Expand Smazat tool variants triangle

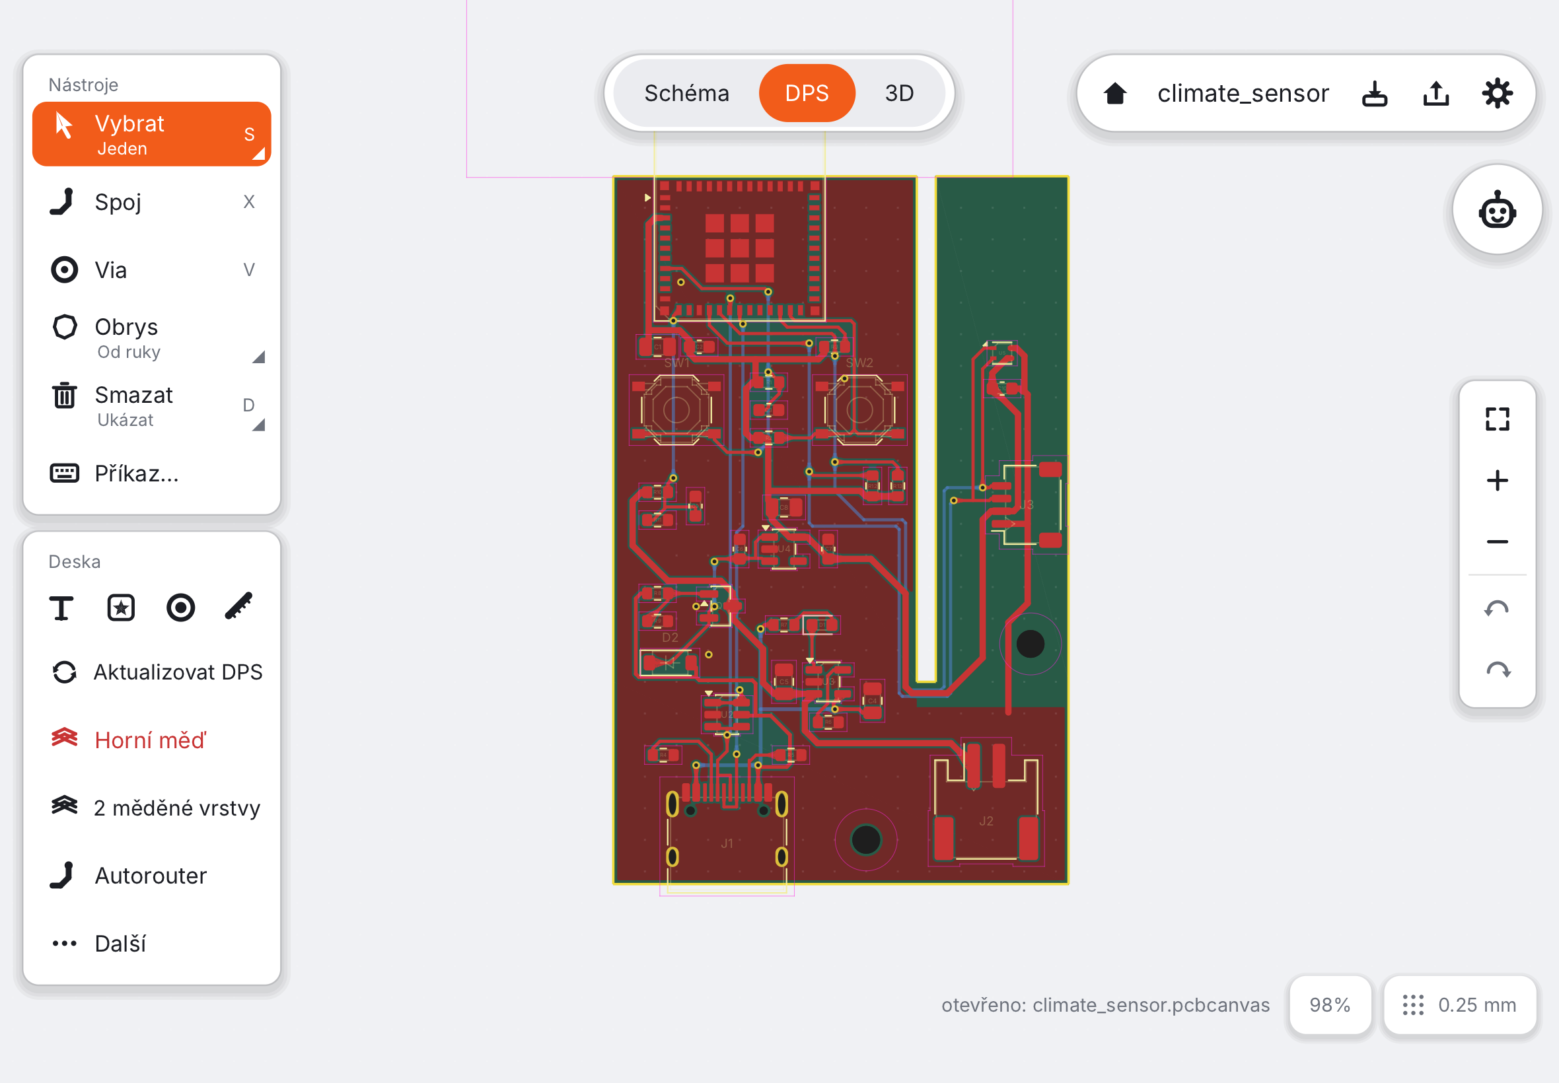tap(258, 425)
